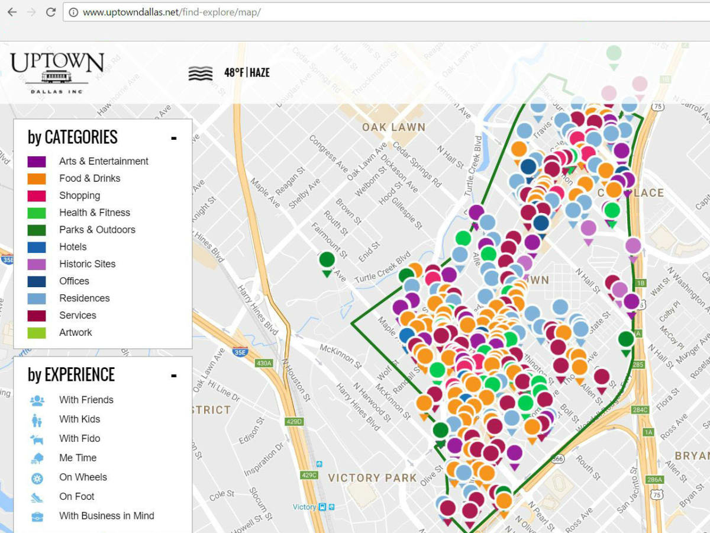
Task: Select the Historic Sites category entry
Action: tap(87, 264)
